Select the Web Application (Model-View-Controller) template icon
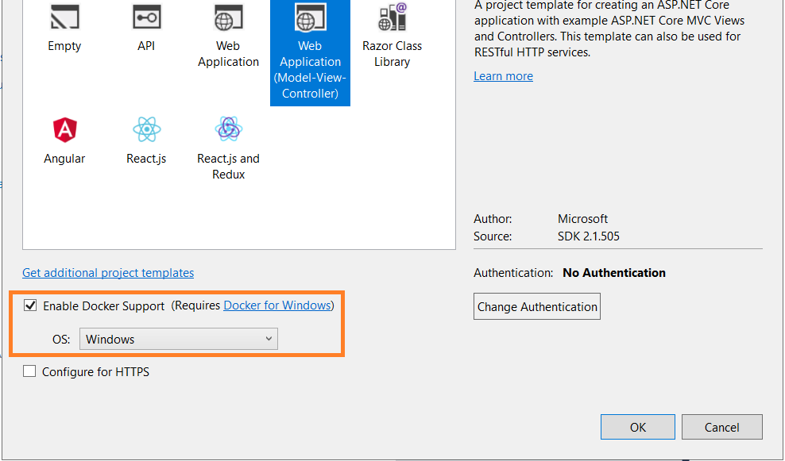Viewport: 785px width, 461px height. pos(310,17)
